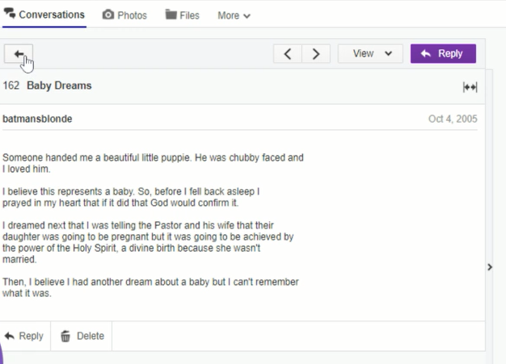Viewport: 506px width, 364px height.
Task: Click the purple Reply button
Action: [x=443, y=53]
